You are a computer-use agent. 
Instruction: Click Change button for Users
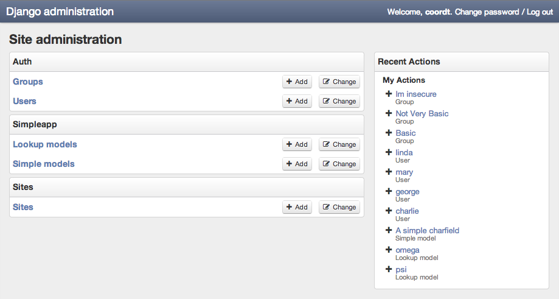click(339, 101)
